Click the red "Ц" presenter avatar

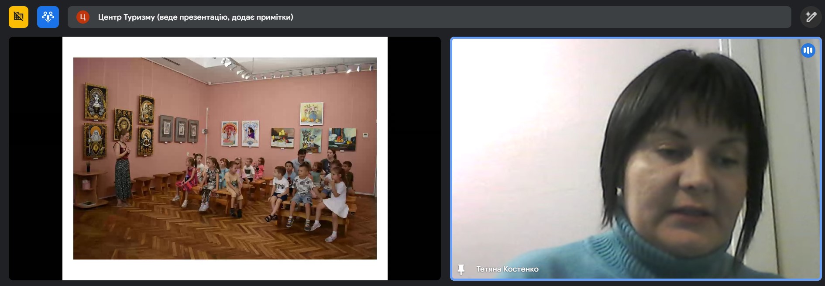click(82, 17)
